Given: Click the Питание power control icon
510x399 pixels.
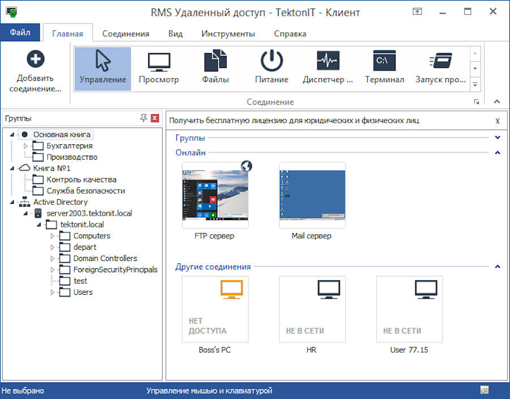Looking at the screenshot, I should tap(271, 61).
